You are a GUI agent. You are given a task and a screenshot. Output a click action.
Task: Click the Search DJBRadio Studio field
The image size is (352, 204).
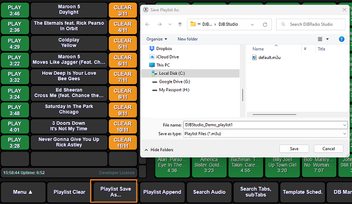[x=311, y=24]
